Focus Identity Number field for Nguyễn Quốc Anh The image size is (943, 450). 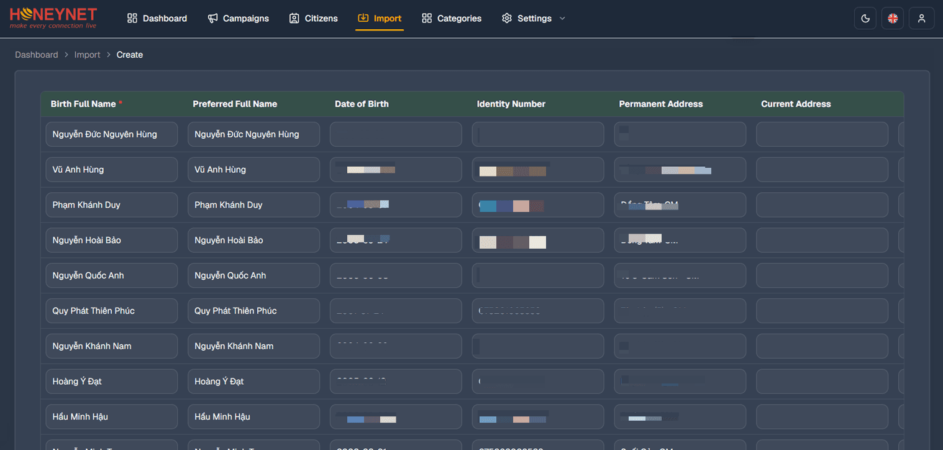[x=538, y=275]
